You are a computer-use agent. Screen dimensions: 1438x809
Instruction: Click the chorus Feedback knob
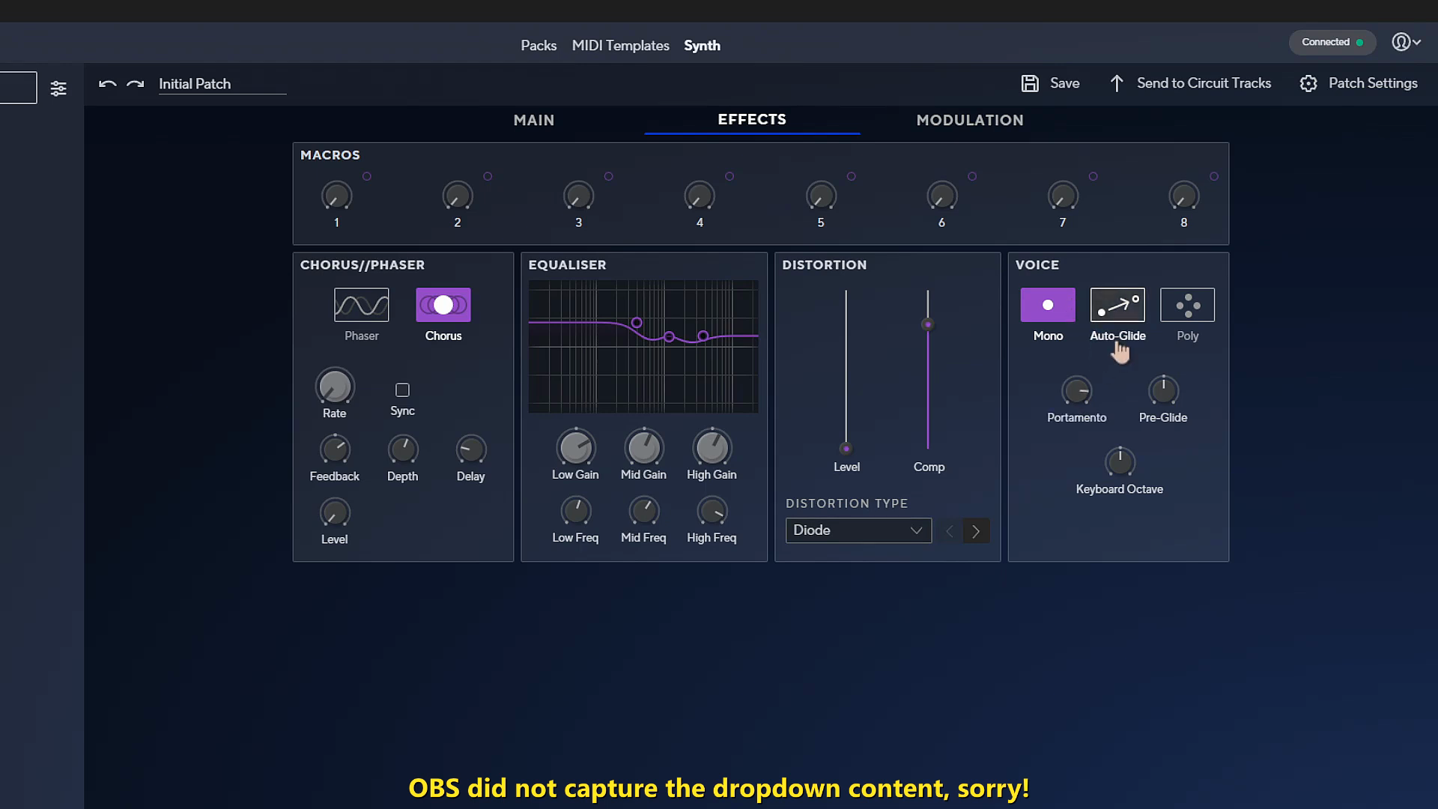(335, 449)
